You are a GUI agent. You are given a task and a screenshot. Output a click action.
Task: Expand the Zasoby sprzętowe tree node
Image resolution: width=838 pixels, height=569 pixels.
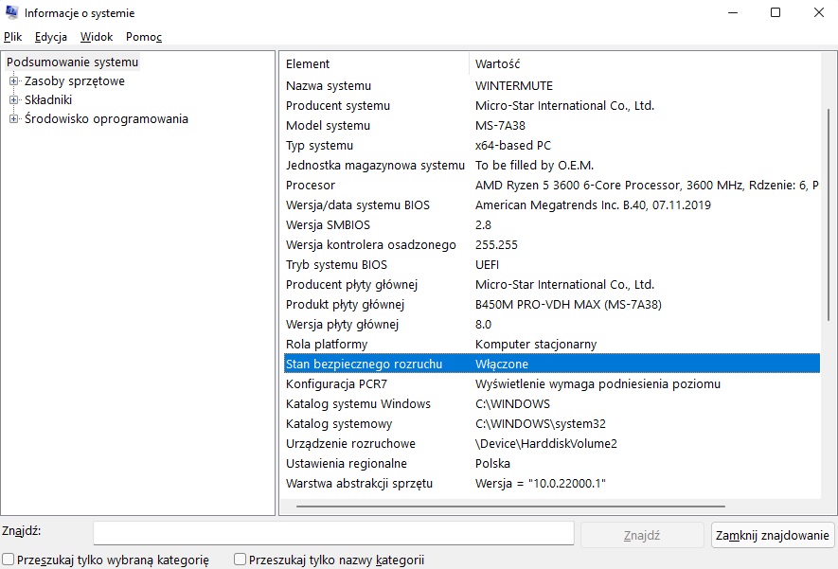(13, 81)
